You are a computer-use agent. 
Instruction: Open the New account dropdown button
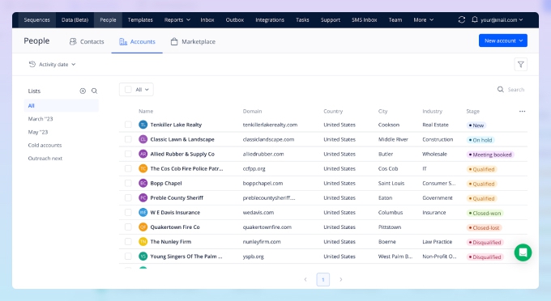503,40
